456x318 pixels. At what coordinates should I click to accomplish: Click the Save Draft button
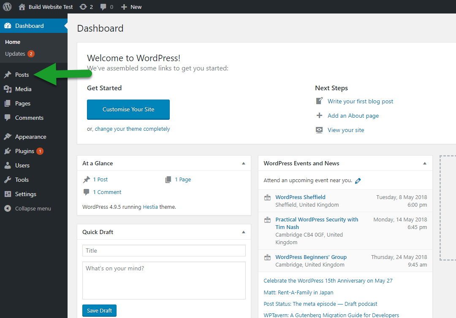coord(100,311)
